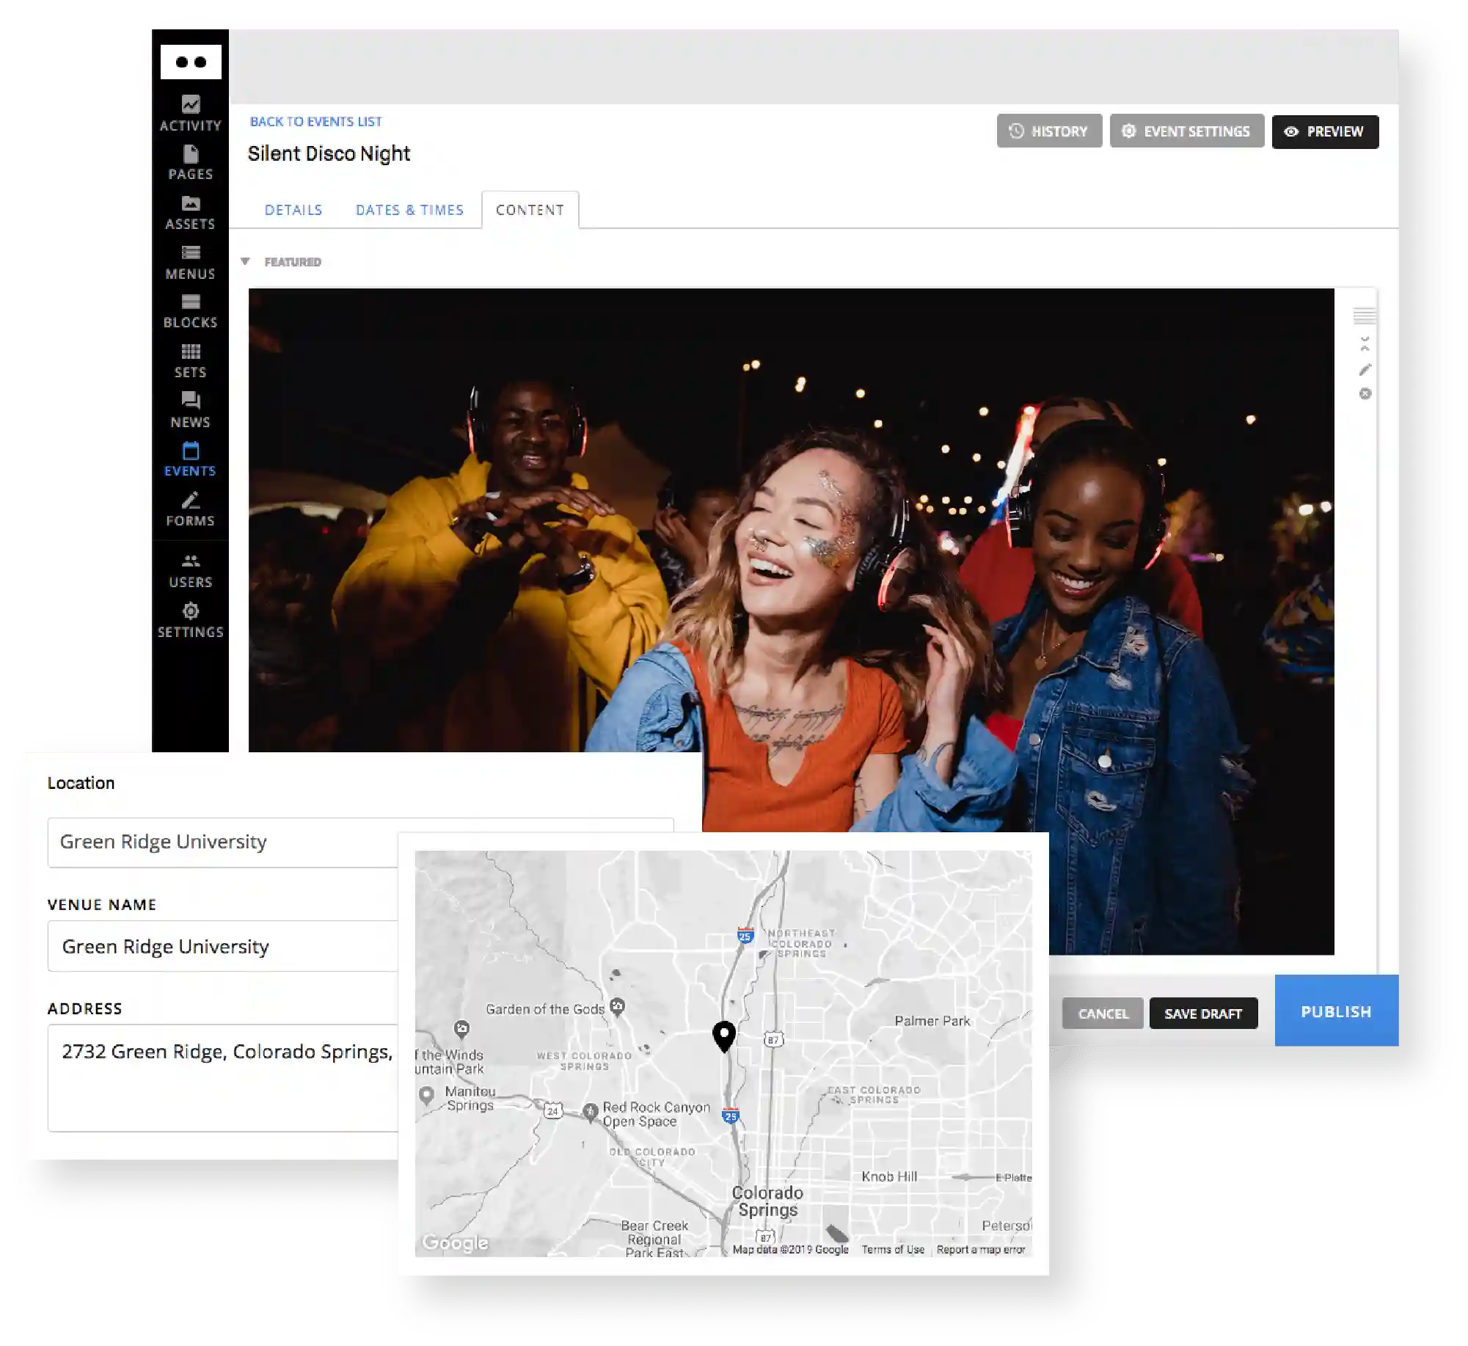Open the News section icon

pos(191,401)
